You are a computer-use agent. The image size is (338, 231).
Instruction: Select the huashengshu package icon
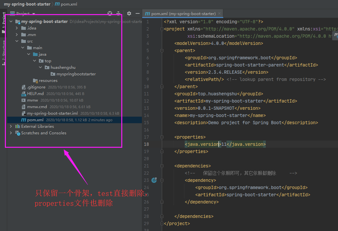pyautogui.click(x=47, y=67)
